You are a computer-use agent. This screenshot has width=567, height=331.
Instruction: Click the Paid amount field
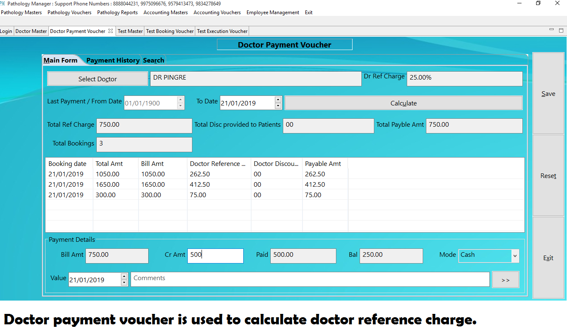click(x=303, y=256)
